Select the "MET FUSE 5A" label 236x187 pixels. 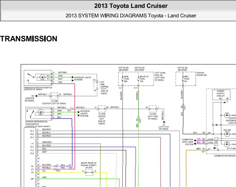pos(187,79)
